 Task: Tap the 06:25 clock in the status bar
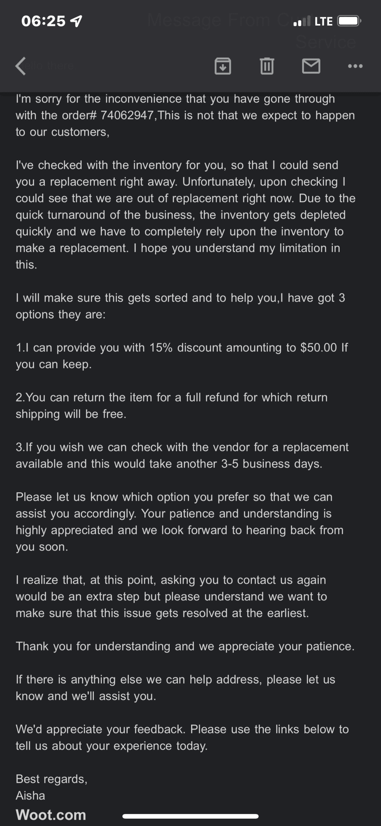pos(43,21)
